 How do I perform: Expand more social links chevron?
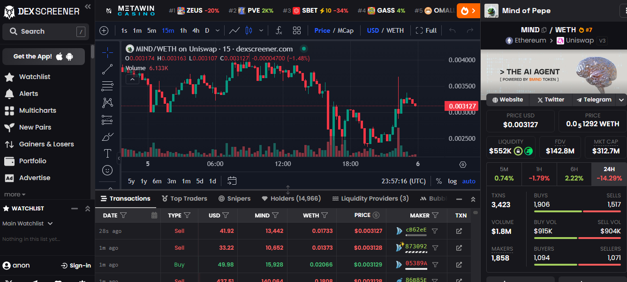coord(621,100)
